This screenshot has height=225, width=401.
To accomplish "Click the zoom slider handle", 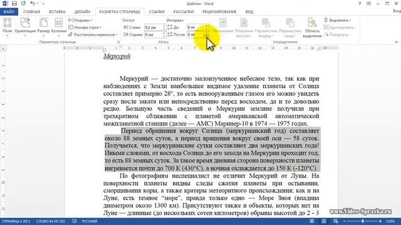I will tap(363, 221).
